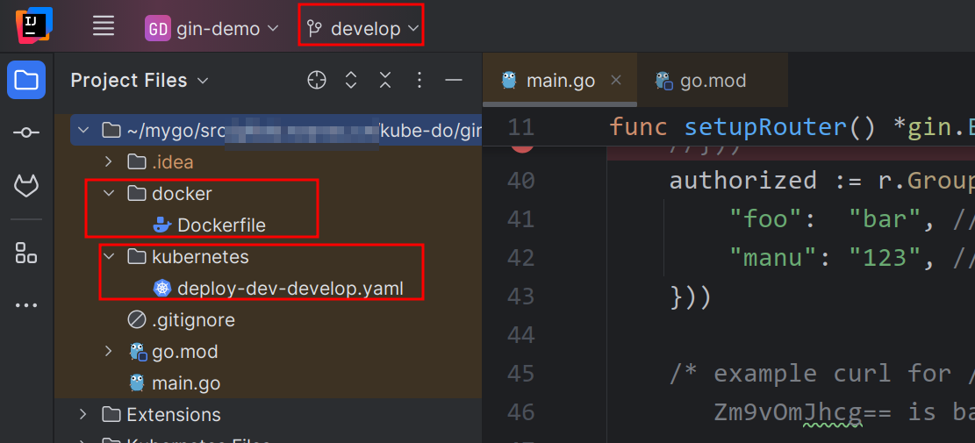Open the Commit tool window
The height and width of the screenshot is (443, 975).
click(26, 132)
